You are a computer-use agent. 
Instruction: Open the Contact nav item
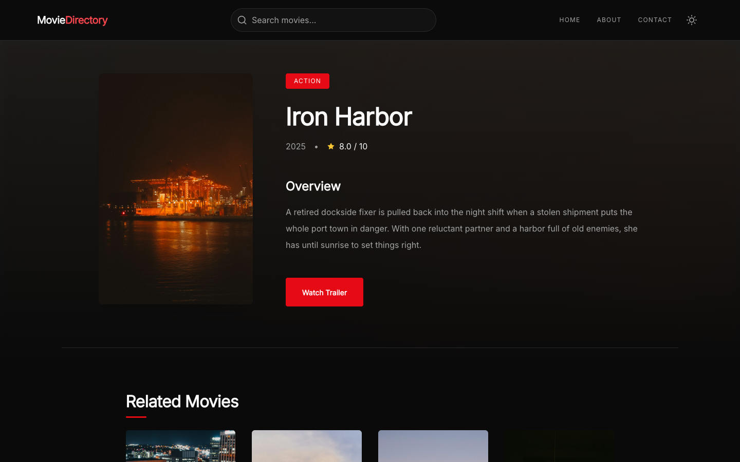click(x=655, y=20)
